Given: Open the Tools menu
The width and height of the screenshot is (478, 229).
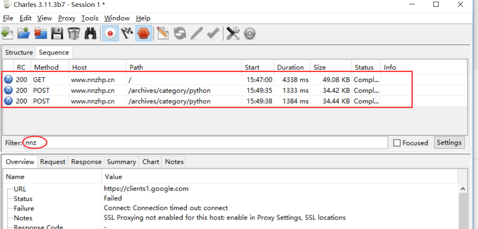Looking at the screenshot, I should coord(90,18).
